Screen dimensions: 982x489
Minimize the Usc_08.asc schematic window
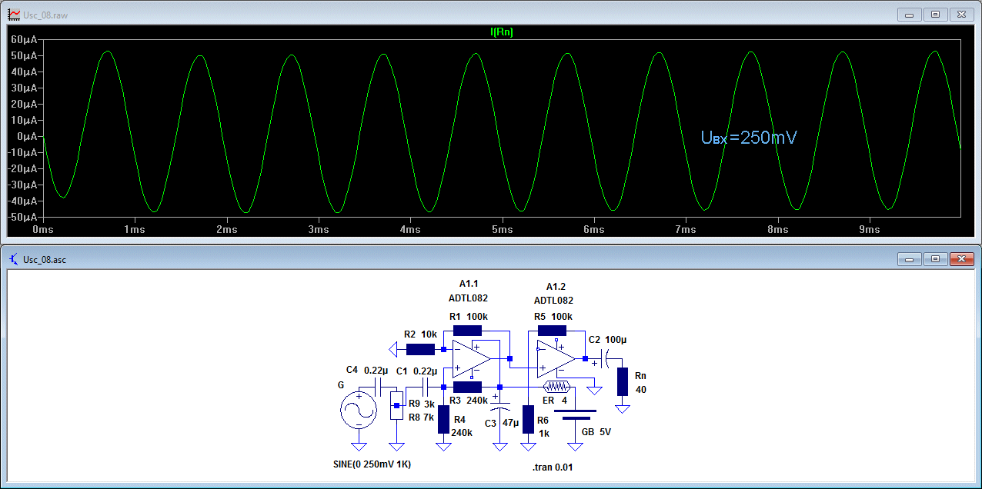909,259
